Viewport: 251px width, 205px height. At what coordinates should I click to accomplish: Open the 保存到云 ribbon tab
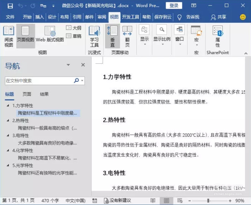[163, 17]
